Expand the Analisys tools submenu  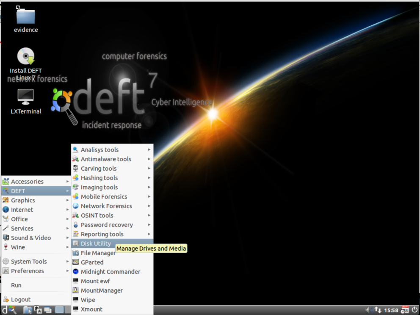pyautogui.click(x=112, y=150)
